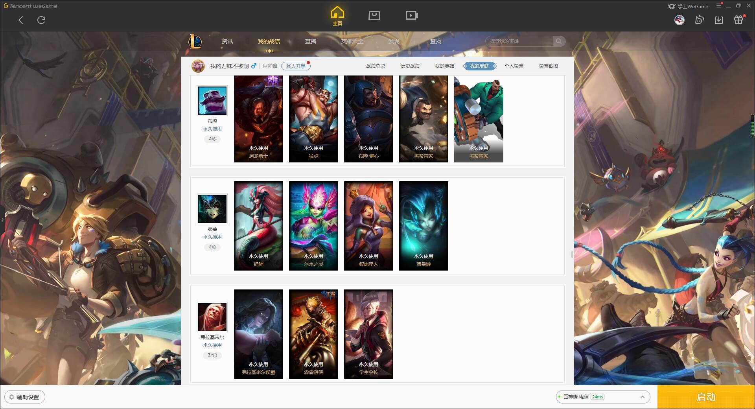Switch to 我的英雄 sub-tab
The height and width of the screenshot is (409, 755).
point(445,66)
